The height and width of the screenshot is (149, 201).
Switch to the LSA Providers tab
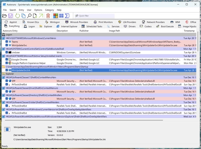(x=127, y=22)
